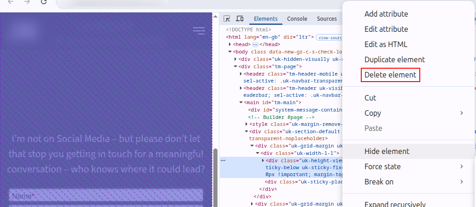Select the uk-sticky-placeholder div line
The height and width of the screenshot is (207, 476).
[x=304, y=182]
